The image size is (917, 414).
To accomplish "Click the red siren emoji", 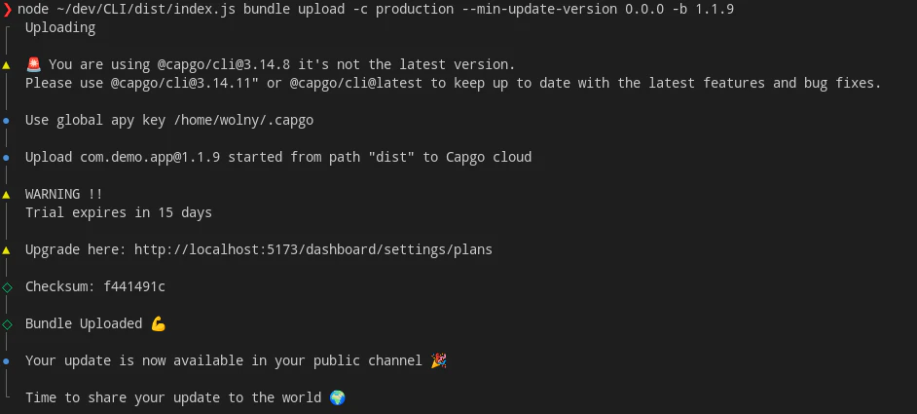I will coord(33,64).
